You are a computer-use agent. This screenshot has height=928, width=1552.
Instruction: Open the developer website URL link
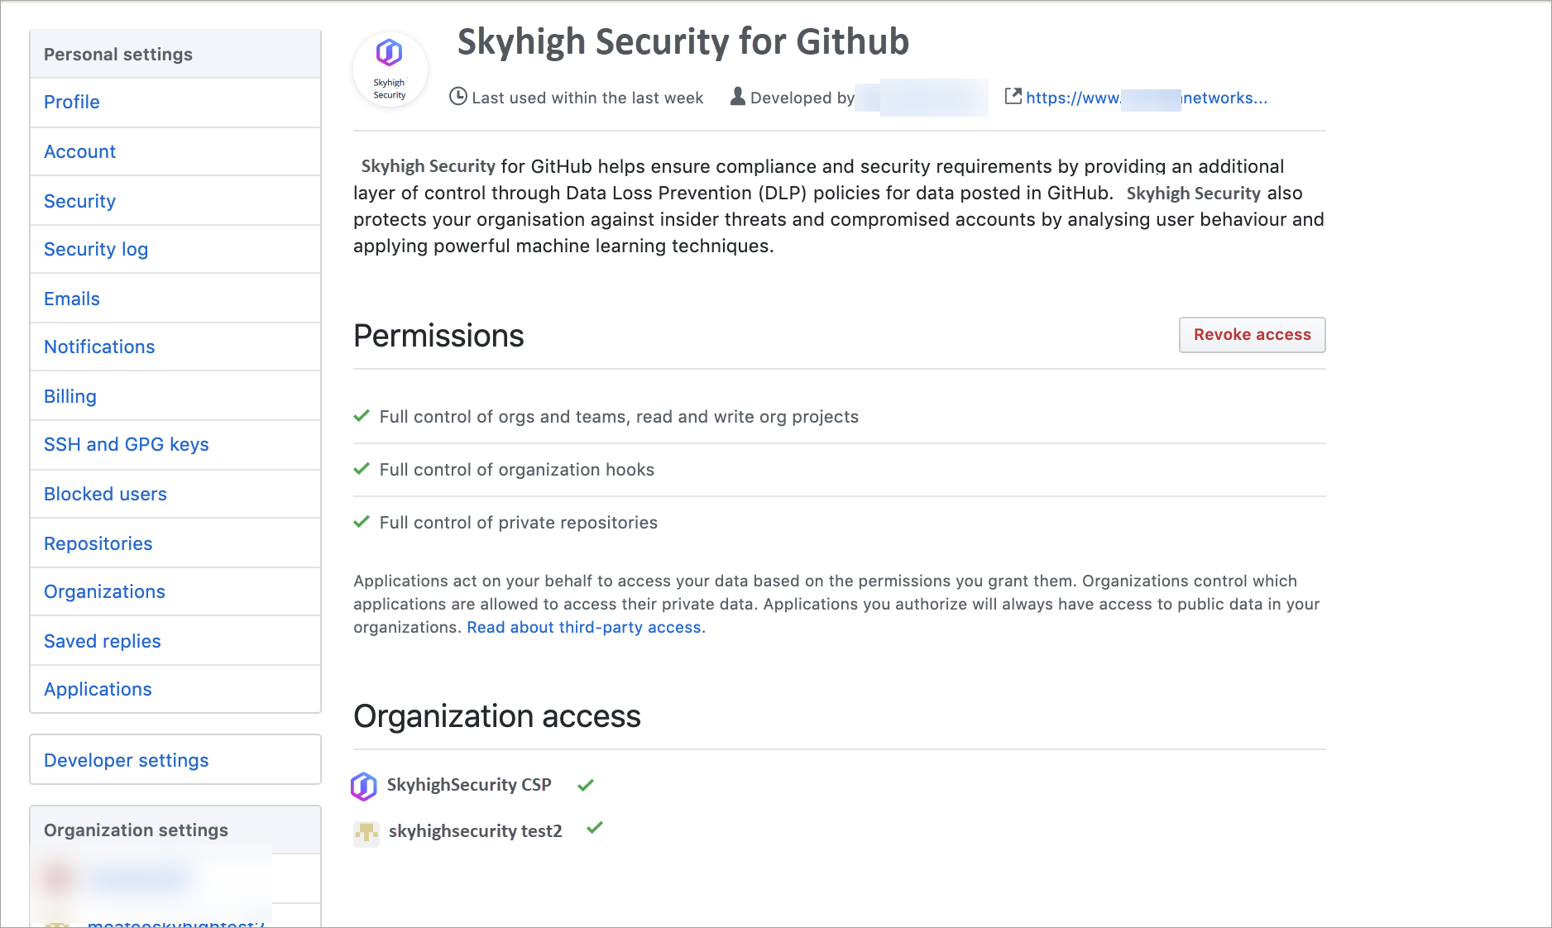(1147, 98)
